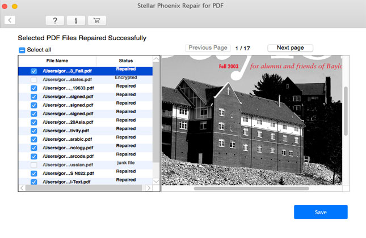This screenshot has width=366, height=238.
Task: Click the file list horizontal scrollbar thumb
Action: point(83,188)
